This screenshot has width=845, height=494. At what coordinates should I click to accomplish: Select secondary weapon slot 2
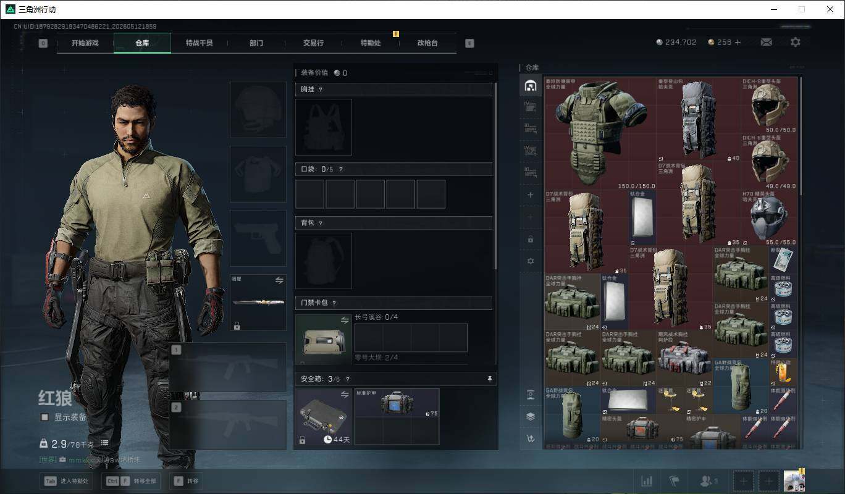[x=228, y=425]
